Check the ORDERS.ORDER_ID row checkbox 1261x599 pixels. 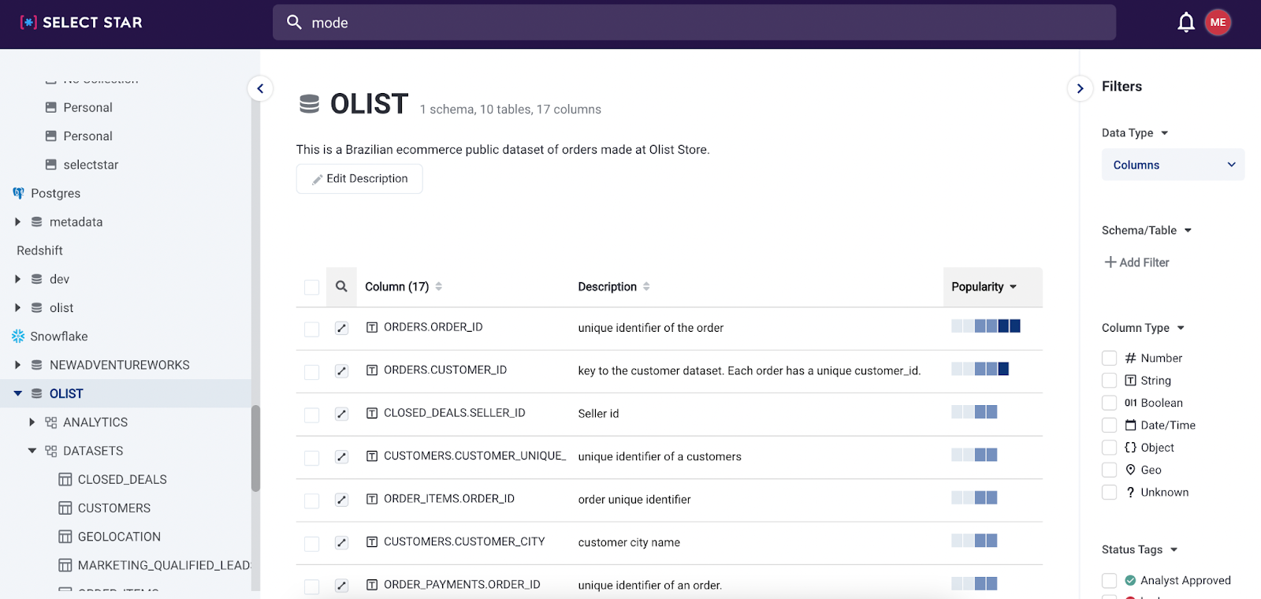tap(311, 329)
